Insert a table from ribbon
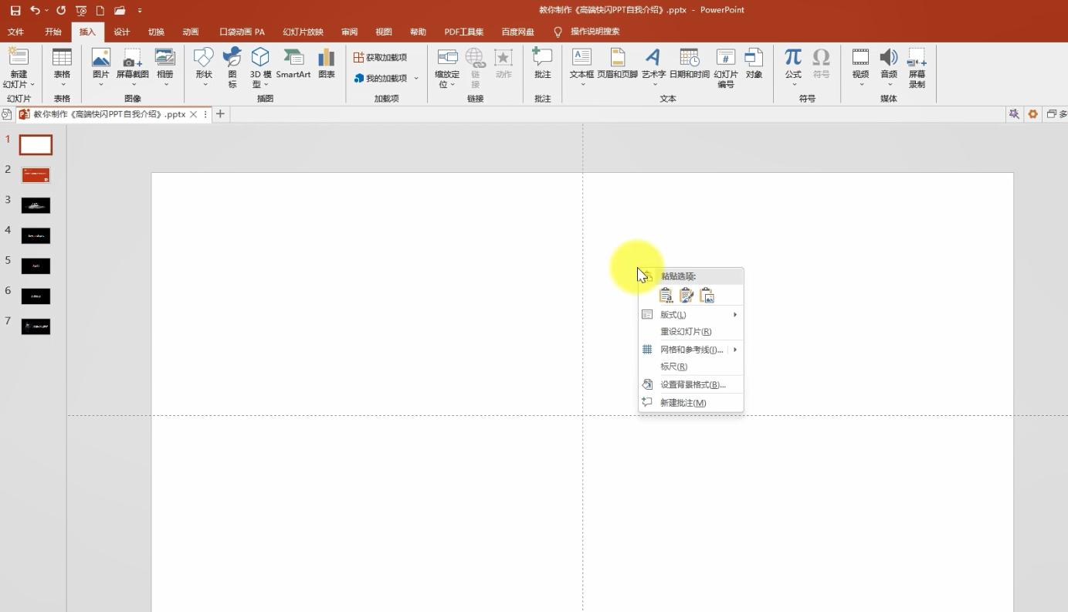 [x=62, y=63]
